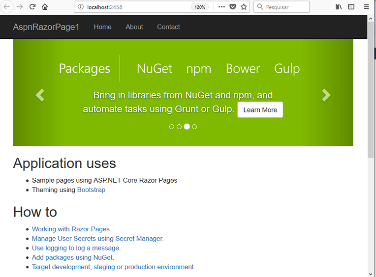Click the scrollbar up arrow

(x=371, y=19)
